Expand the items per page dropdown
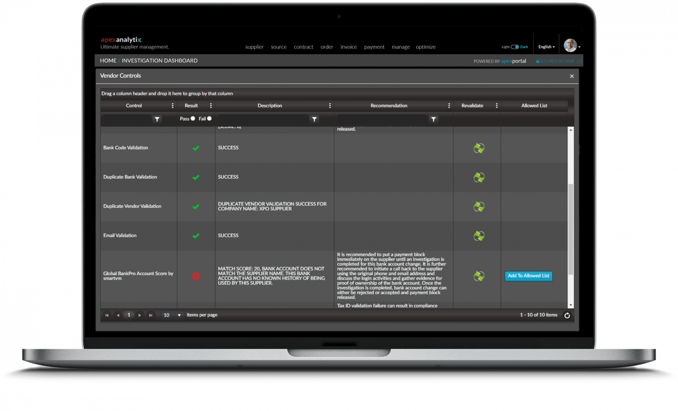 [x=179, y=315]
